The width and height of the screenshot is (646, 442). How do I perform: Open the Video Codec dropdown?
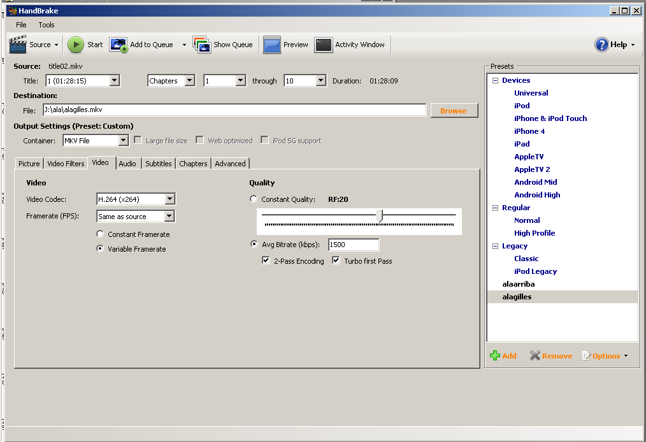pos(169,199)
